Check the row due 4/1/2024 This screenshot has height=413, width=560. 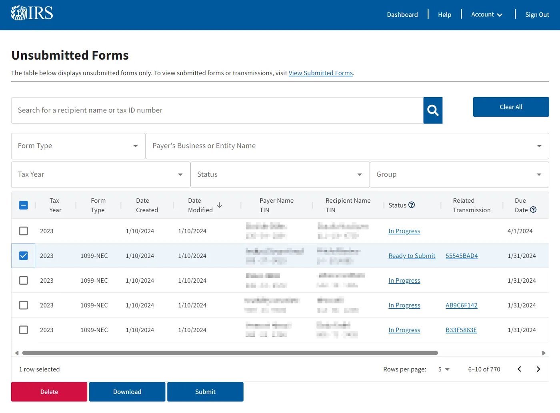pos(24,231)
